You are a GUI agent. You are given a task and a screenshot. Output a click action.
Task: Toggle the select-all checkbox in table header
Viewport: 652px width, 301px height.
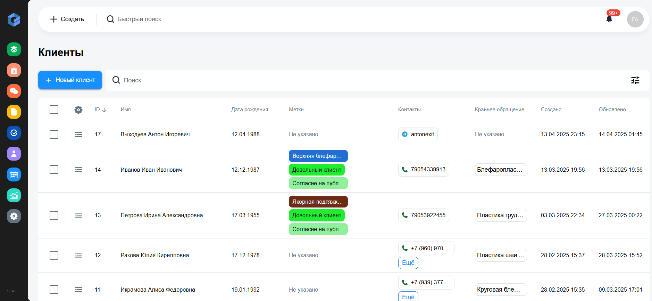(x=54, y=110)
